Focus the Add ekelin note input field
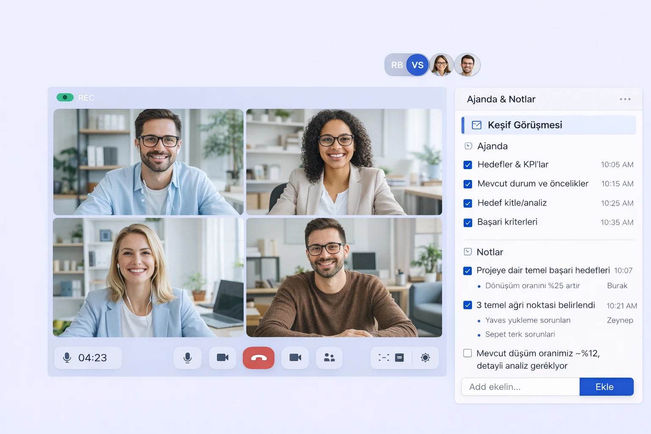The image size is (651, 434). pos(520,387)
